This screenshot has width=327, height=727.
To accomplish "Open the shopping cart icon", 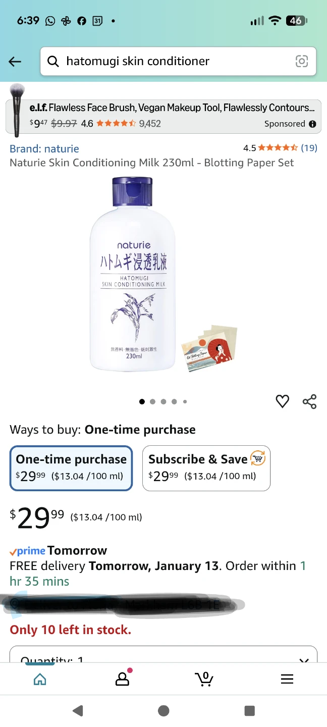I will (x=204, y=679).
